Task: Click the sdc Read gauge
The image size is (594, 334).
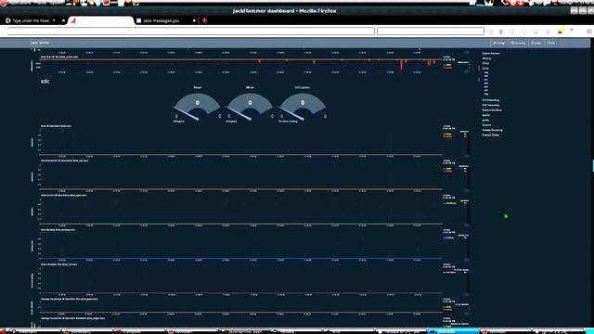Action: (198, 107)
